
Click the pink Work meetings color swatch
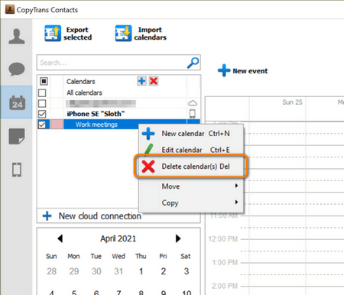point(57,125)
